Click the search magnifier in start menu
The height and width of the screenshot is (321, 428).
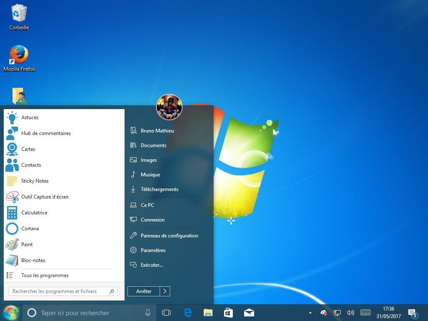pos(112,291)
